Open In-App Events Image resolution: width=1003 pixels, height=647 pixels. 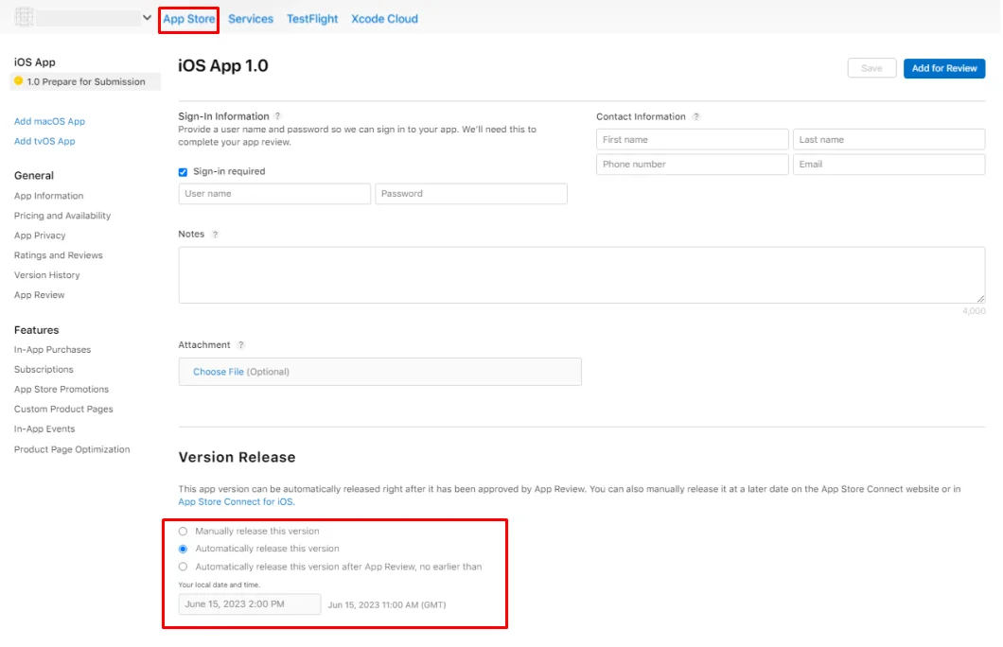44,429
